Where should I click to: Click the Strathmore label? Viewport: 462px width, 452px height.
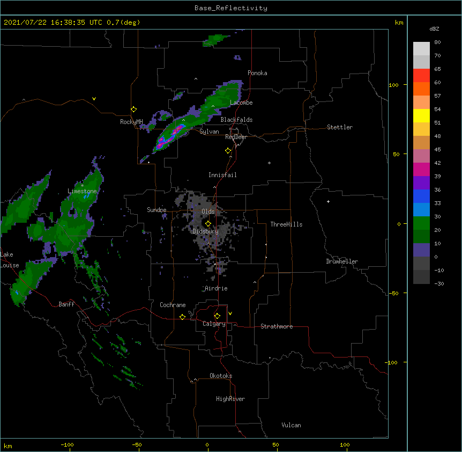(277, 326)
